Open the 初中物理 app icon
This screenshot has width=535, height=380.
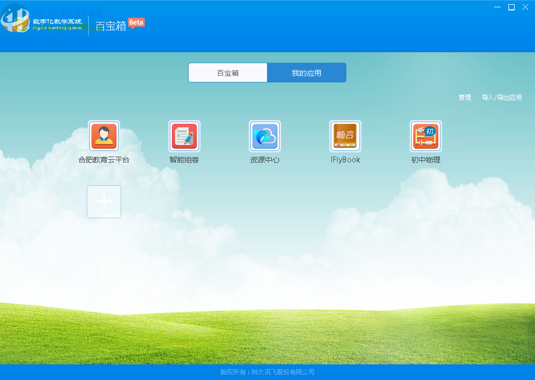pyautogui.click(x=426, y=136)
